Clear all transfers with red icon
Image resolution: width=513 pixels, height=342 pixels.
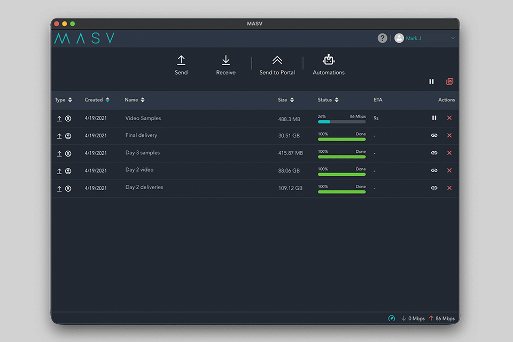pyautogui.click(x=449, y=82)
